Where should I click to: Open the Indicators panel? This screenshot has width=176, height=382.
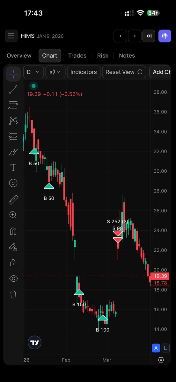(84, 72)
